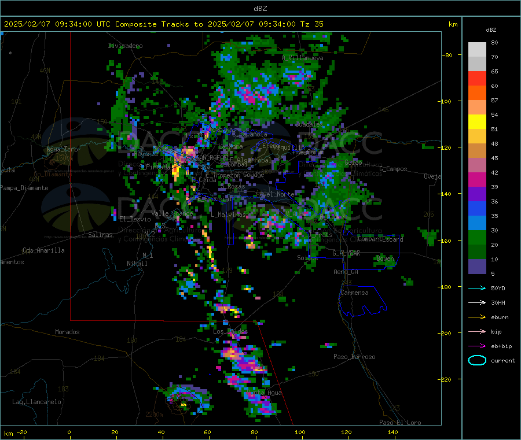Click the eburn yellow arrow legend icon
The width and height of the screenshot is (521, 440).
point(477,317)
